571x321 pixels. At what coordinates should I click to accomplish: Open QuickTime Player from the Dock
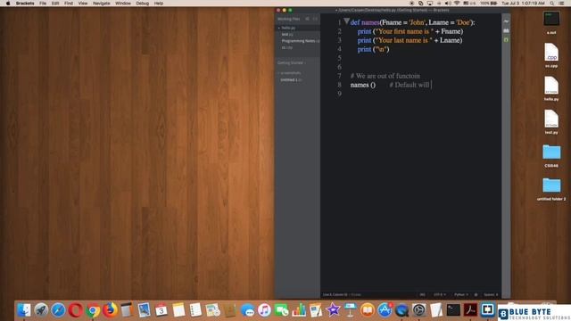[401, 310]
